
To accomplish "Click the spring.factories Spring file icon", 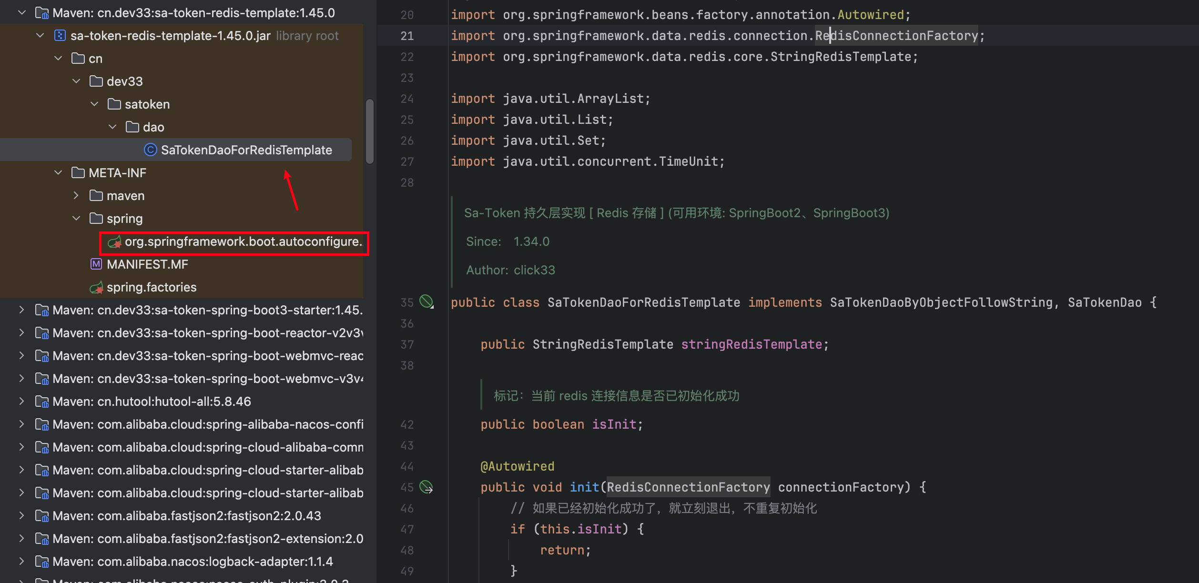I will [96, 287].
